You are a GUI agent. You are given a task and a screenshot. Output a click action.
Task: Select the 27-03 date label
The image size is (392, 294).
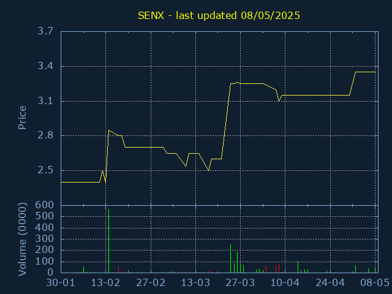click(x=240, y=283)
